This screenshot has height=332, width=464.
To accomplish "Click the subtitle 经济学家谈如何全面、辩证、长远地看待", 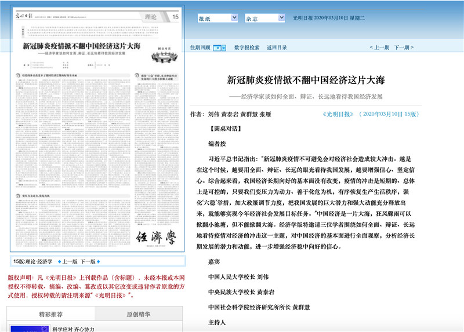I will 306,96.
